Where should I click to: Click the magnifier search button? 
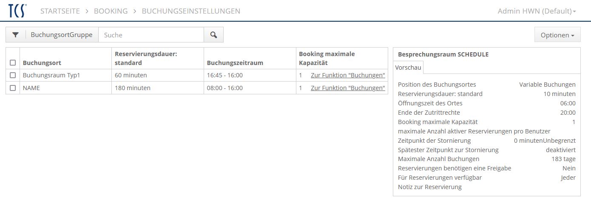213,35
